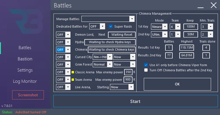Click Results 1st Key Highest 118.15M

tap(187, 47)
